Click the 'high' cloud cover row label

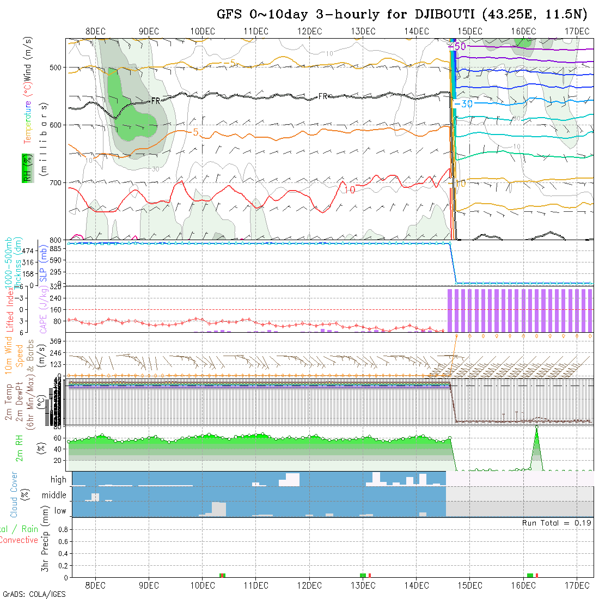58,480
